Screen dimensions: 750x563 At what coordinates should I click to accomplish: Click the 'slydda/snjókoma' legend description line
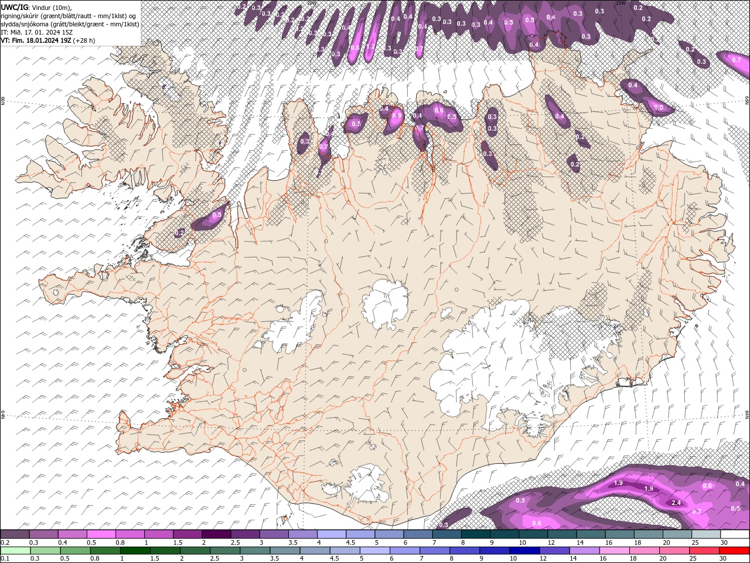tap(70, 24)
